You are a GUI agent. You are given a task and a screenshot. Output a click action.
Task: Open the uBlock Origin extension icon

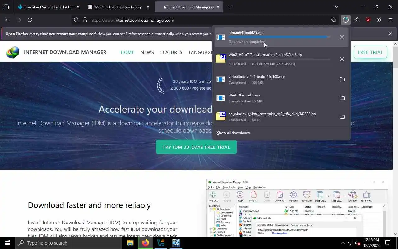click(368, 20)
